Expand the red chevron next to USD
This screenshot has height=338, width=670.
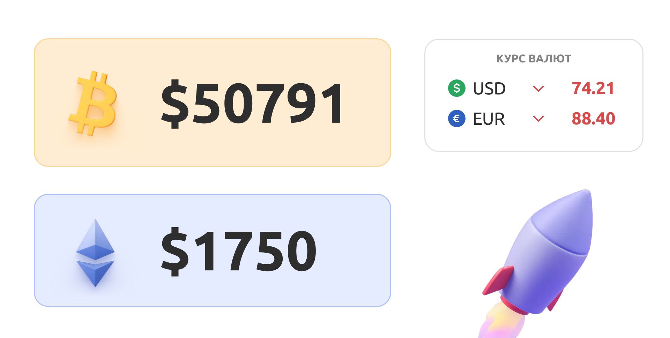pyautogui.click(x=538, y=89)
